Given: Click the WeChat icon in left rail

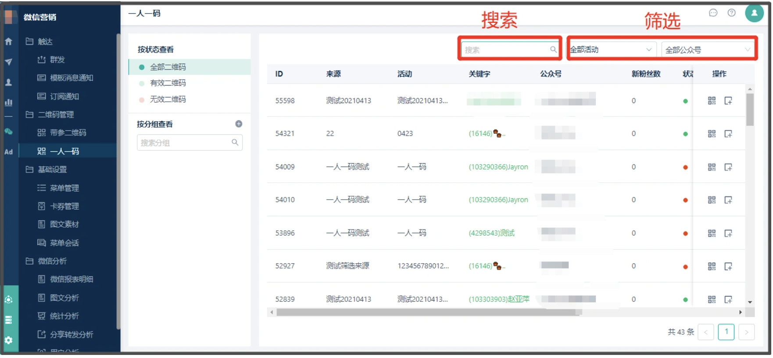Looking at the screenshot, I should tap(8, 131).
